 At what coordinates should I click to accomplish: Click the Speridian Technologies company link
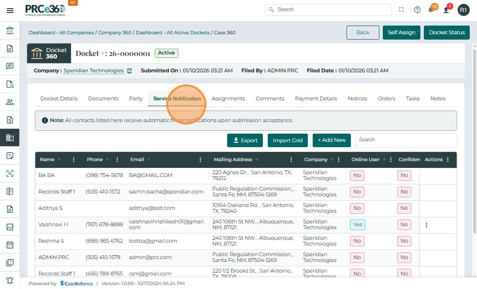93,70
